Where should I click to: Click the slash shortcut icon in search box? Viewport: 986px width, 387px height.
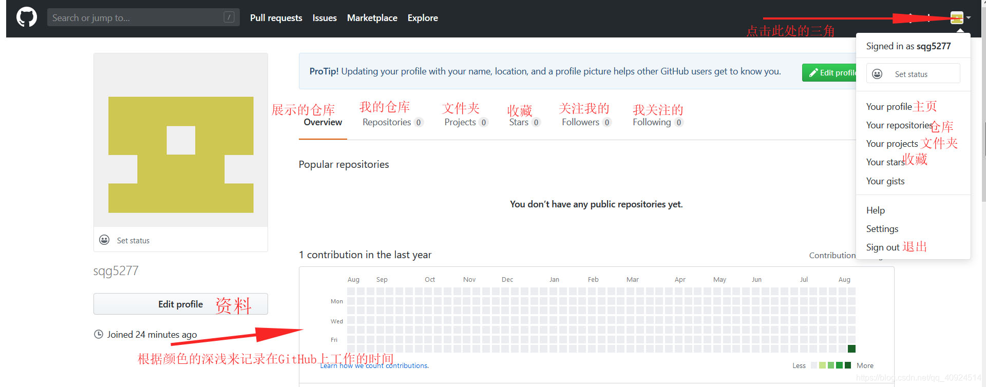pyautogui.click(x=229, y=17)
